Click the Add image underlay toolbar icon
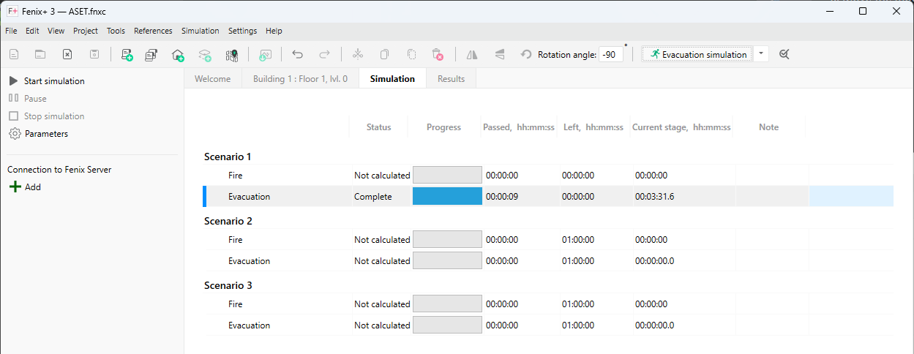 (266, 54)
